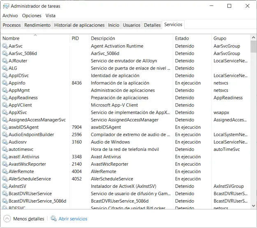Click the aswbIDSAgent service icon
This screenshot has width=257, height=228.
(5, 127)
